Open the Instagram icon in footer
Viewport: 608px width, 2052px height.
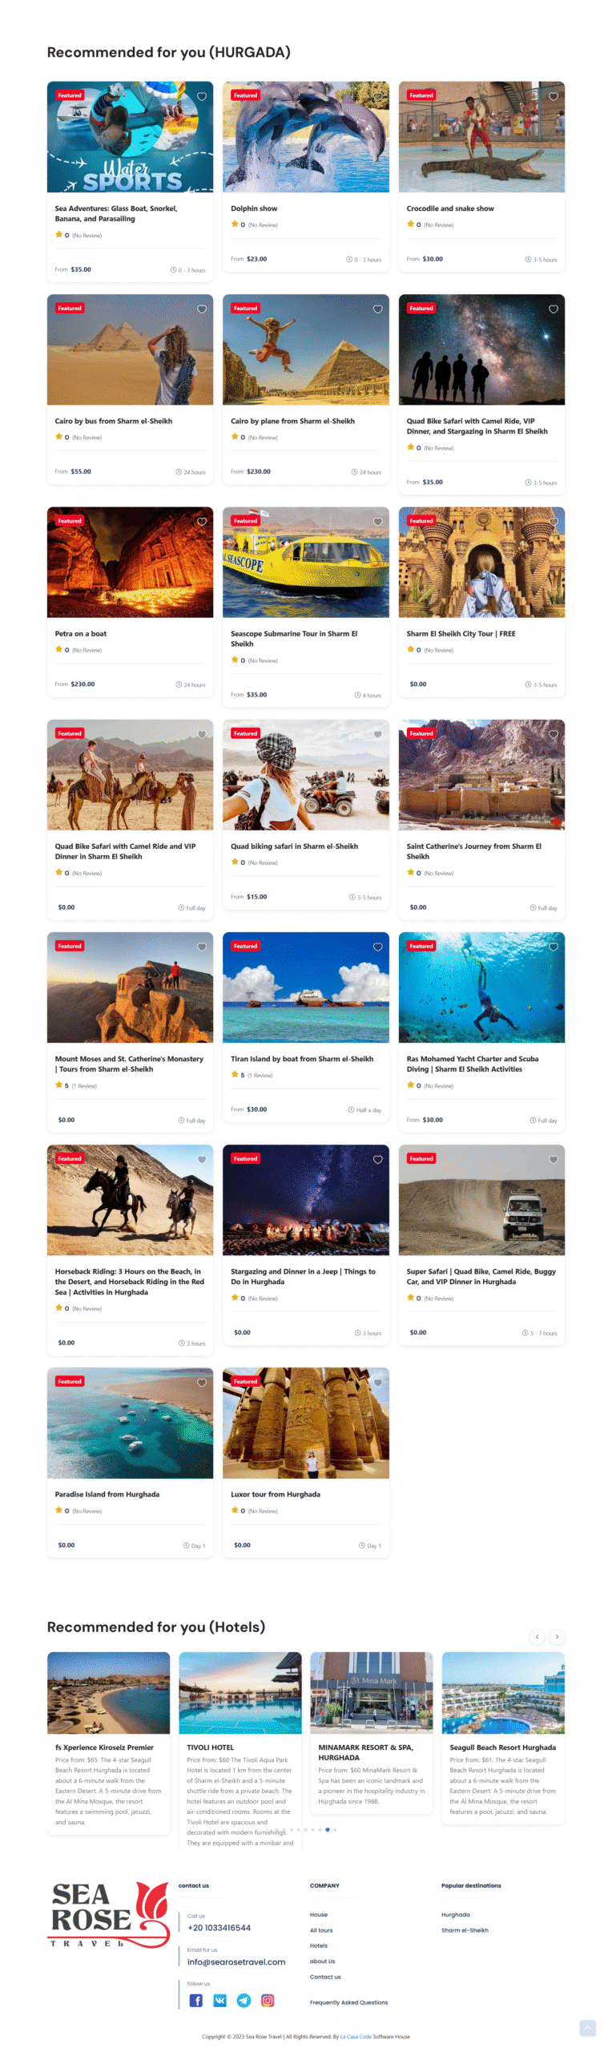tap(268, 2000)
